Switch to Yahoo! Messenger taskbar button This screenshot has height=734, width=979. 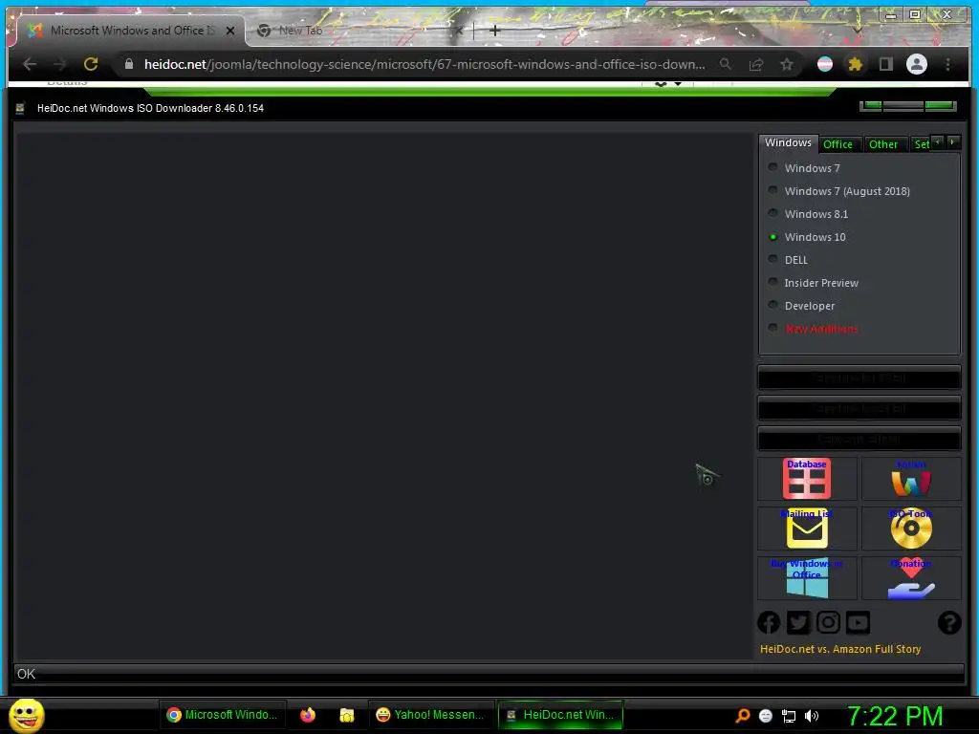pyautogui.click(x=431, y=715)
